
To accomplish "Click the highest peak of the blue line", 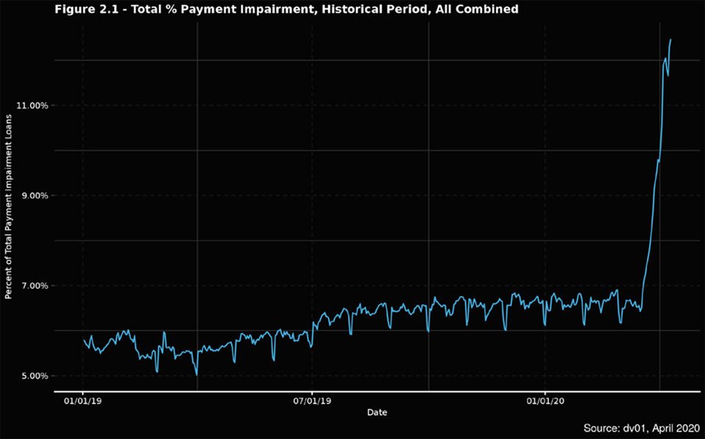I will click(x=670, y=40).
